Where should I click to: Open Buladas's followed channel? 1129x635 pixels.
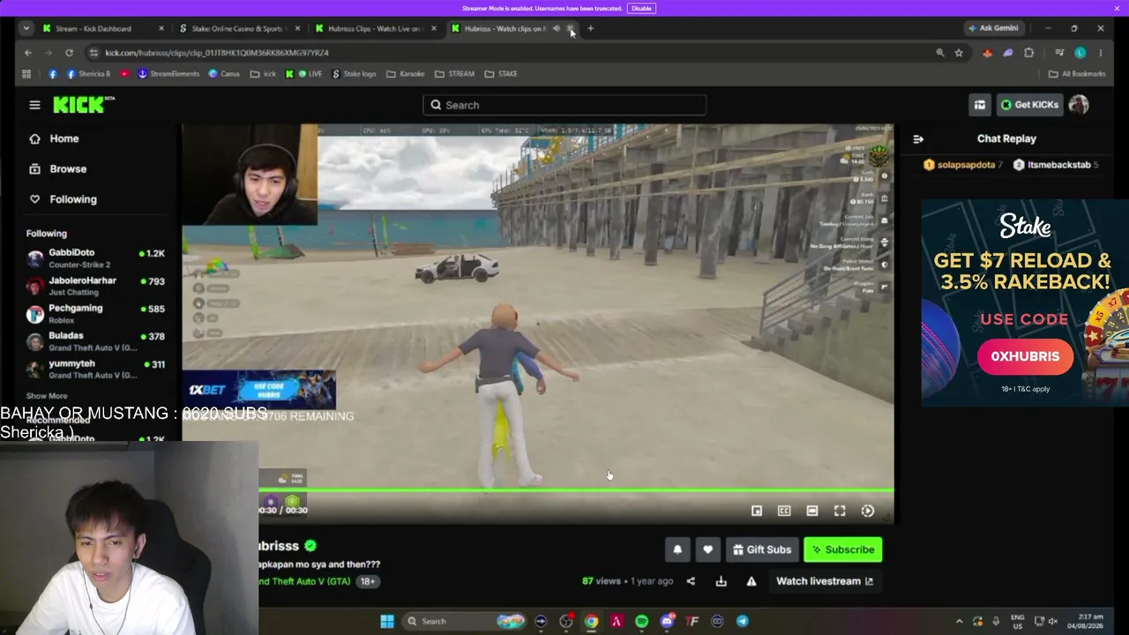[x=95, y=341]
